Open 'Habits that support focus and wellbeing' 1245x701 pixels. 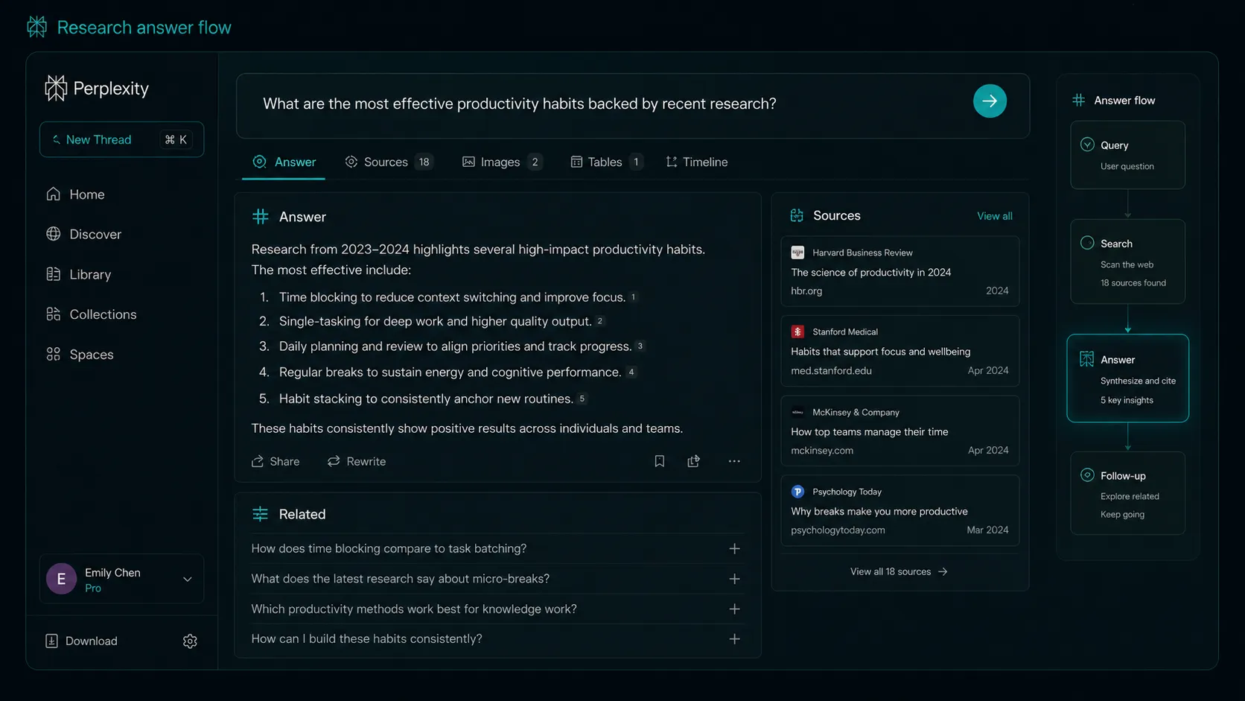[880, 352]
